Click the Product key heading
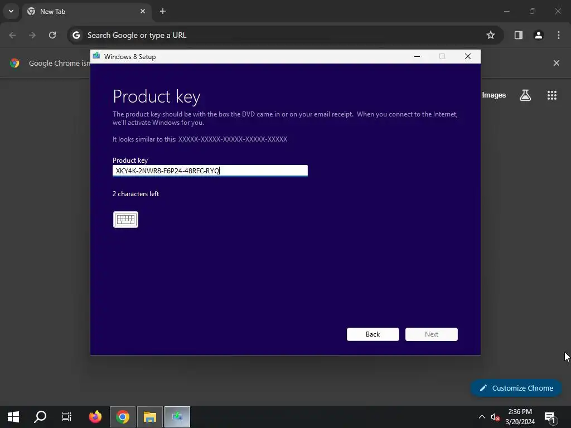 (x=157, y=96)
